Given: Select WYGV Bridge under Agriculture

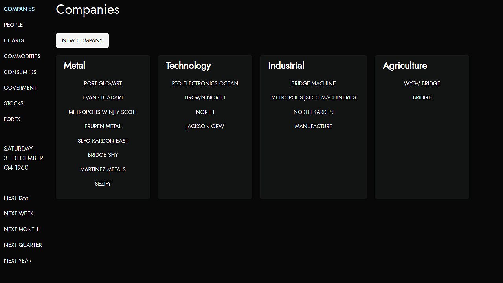Looking at the screenshot, I should [422, 83].
